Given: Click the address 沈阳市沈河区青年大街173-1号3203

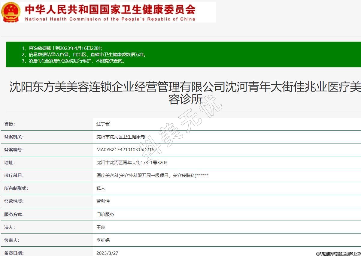Looking at the screenshot, I should tap(132, 163).
